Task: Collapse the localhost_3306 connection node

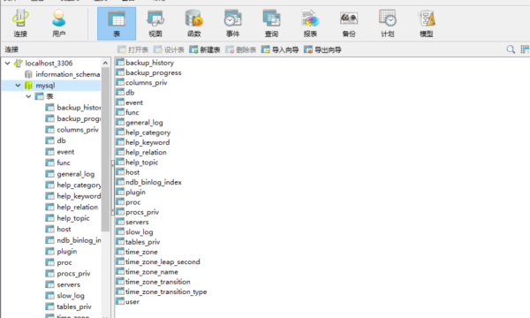Action: coord(7,64)
